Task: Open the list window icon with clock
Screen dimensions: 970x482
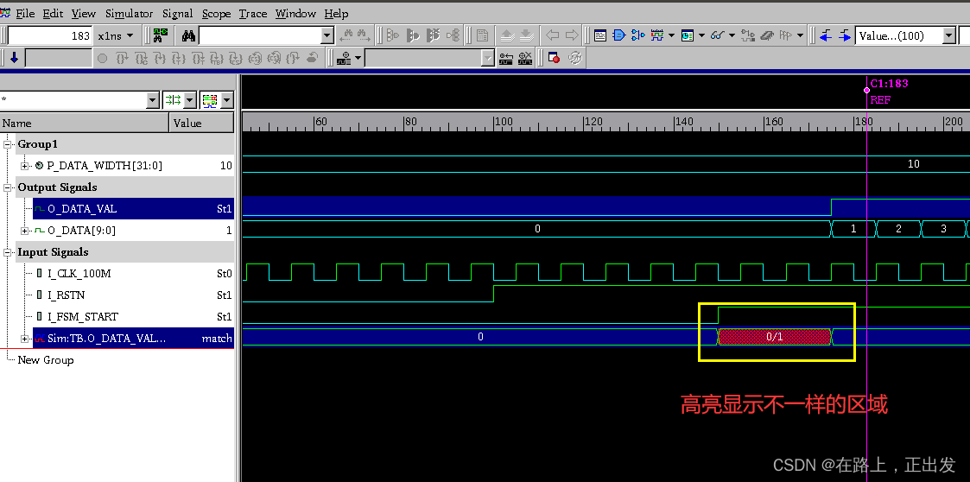Action: pos(687,35)
